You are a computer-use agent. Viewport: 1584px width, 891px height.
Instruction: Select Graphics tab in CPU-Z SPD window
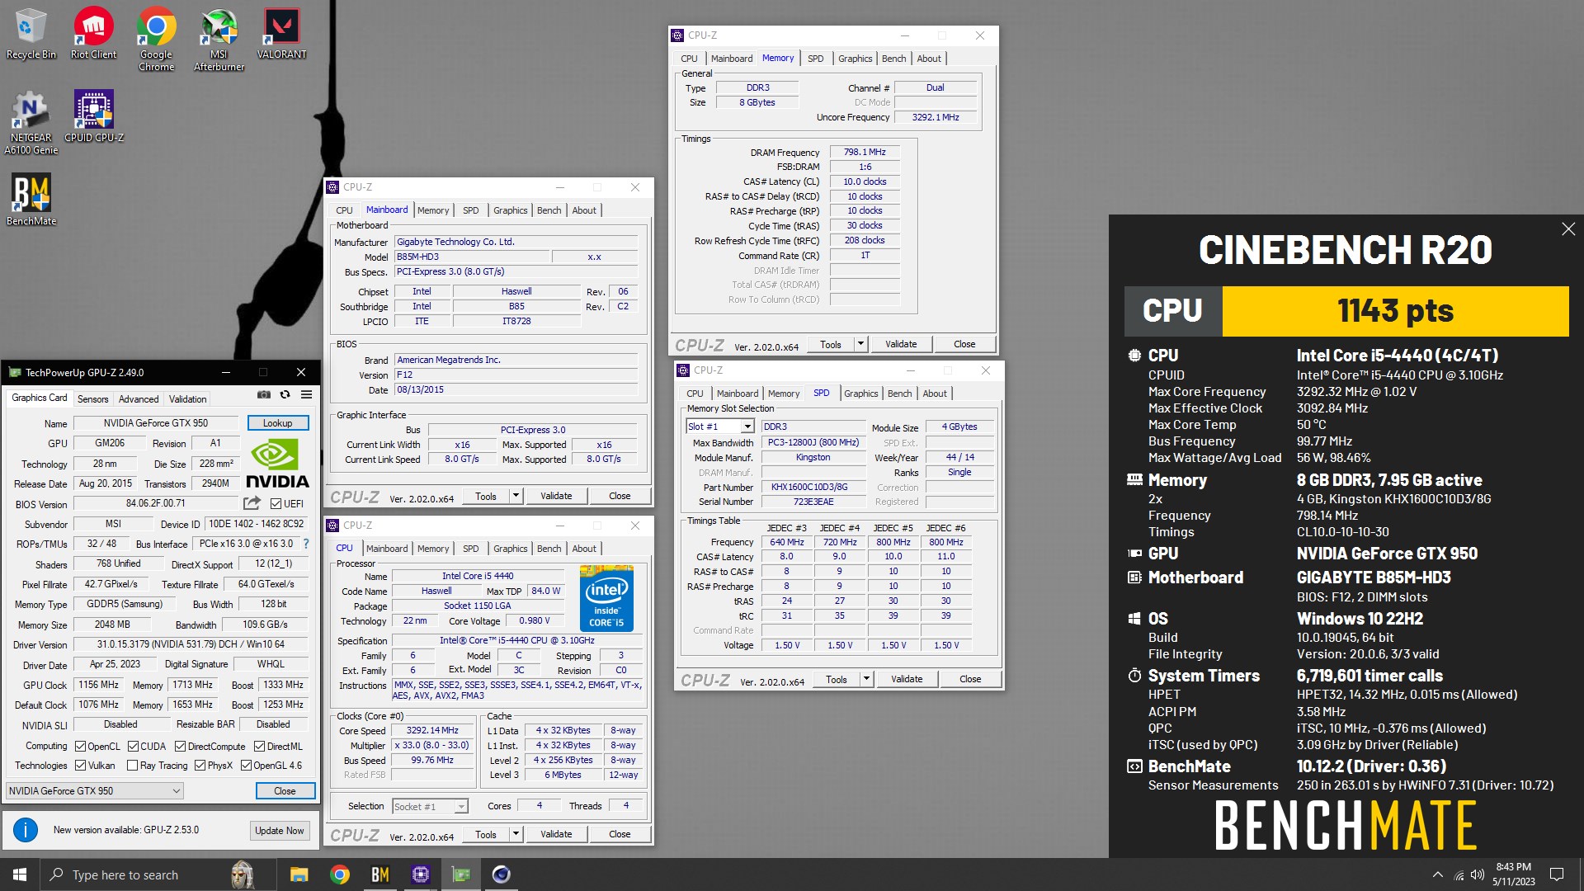coord(860,394)
